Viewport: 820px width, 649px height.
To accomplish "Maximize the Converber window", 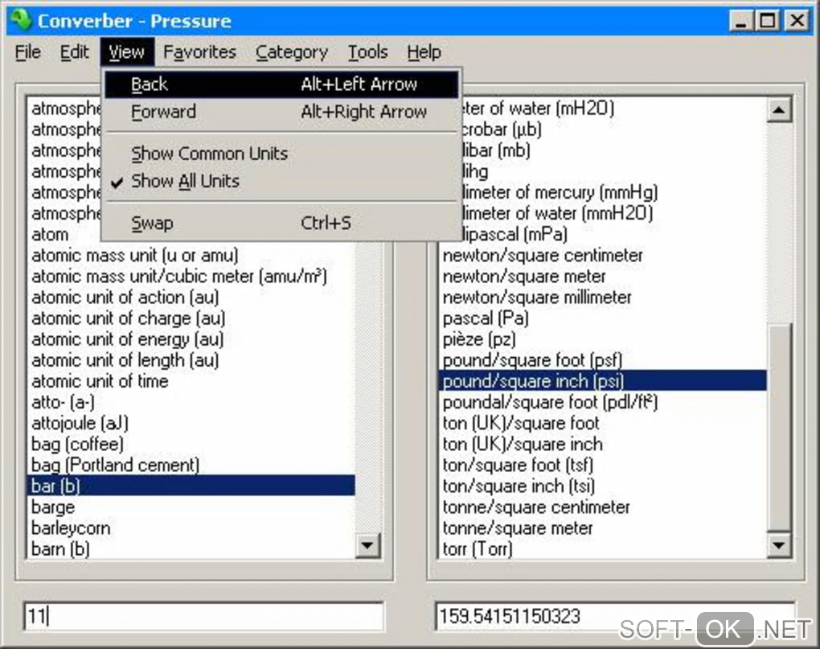I will click(767, 21).
